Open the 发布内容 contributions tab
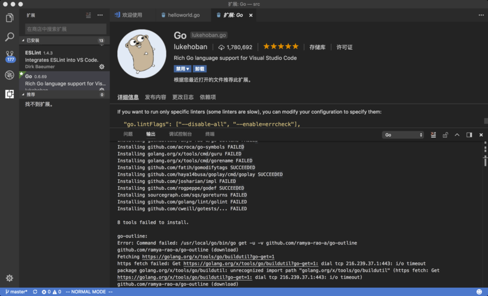Image resolution: width=488 pixels, height=296 pixels. 155,97
